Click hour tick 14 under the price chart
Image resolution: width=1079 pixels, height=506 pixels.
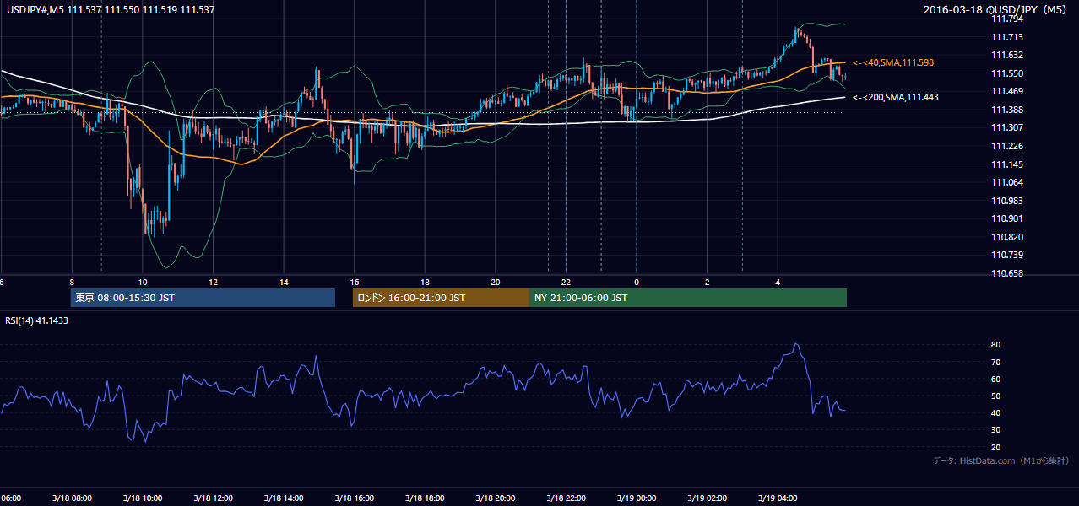pos(285,283)
